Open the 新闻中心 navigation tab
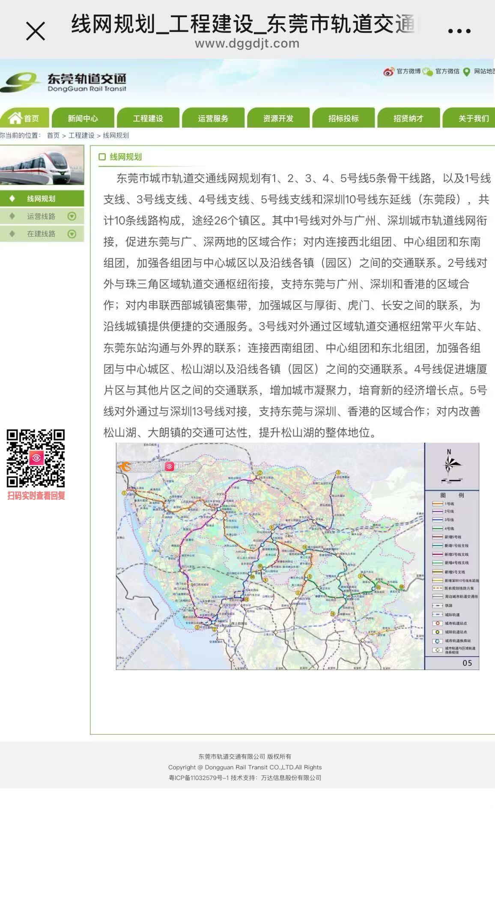Image resolution: width=495 pixels, height=906 pixels. coord(83,119)
